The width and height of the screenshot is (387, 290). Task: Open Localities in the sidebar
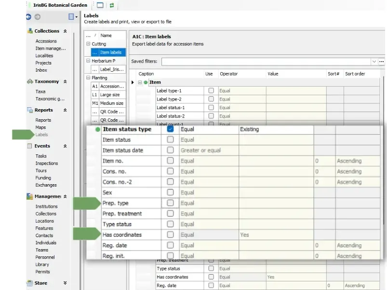click(44, 56)
